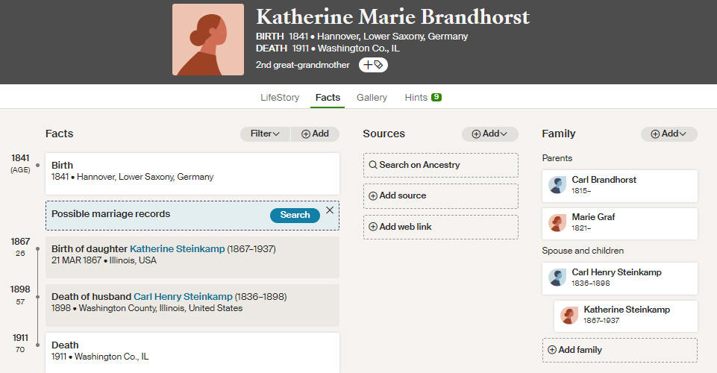Click the magnifier Search on Ancestry box
717x373 pixels.
tap(441, 165)
